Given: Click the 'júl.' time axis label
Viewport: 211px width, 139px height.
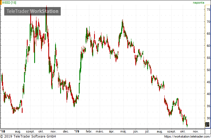Looking at the screenshot, I should tap(147, 131).
